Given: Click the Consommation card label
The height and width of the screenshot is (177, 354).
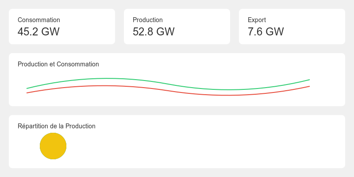Looking at the screenshot, I should (x=39, y=20).
